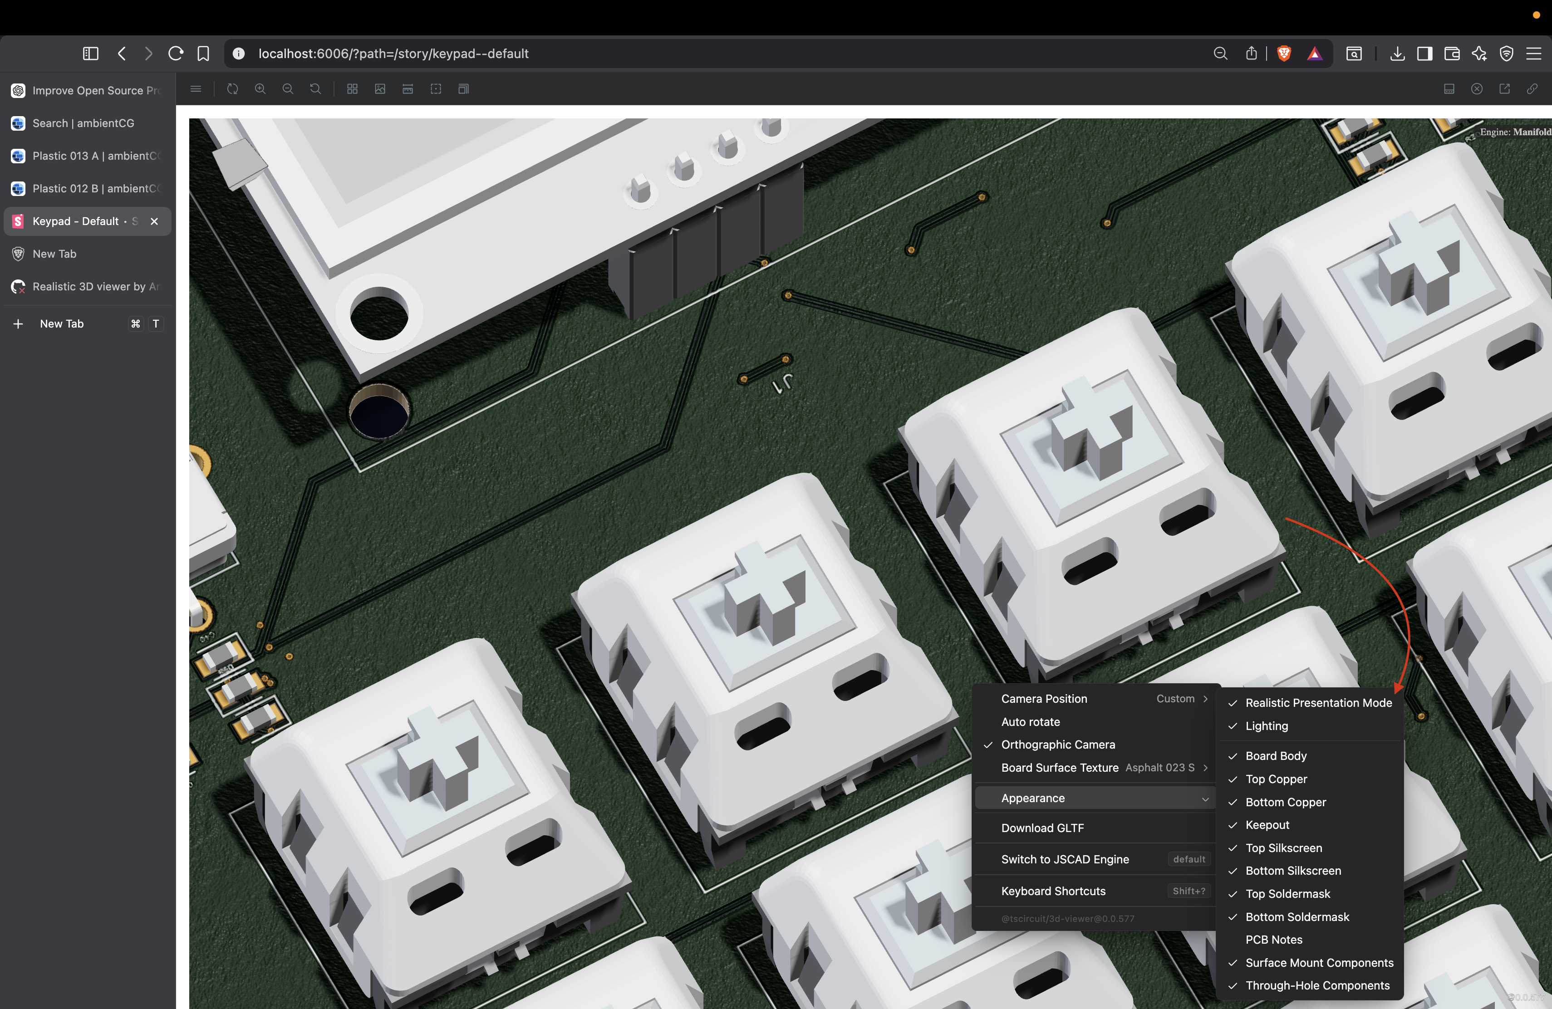Click the browser bookmark icon
Image resolution: width=1552 pixels, height=1009 pixels.
(x=203, y=54)
